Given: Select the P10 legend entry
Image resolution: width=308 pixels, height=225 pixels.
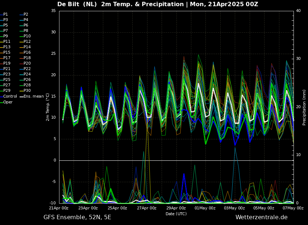Looking at the screenshot, I should (x=27, y=36).
